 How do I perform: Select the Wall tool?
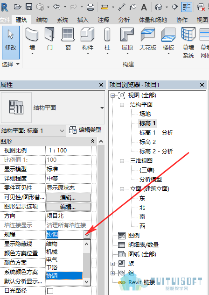click(32, 39)
